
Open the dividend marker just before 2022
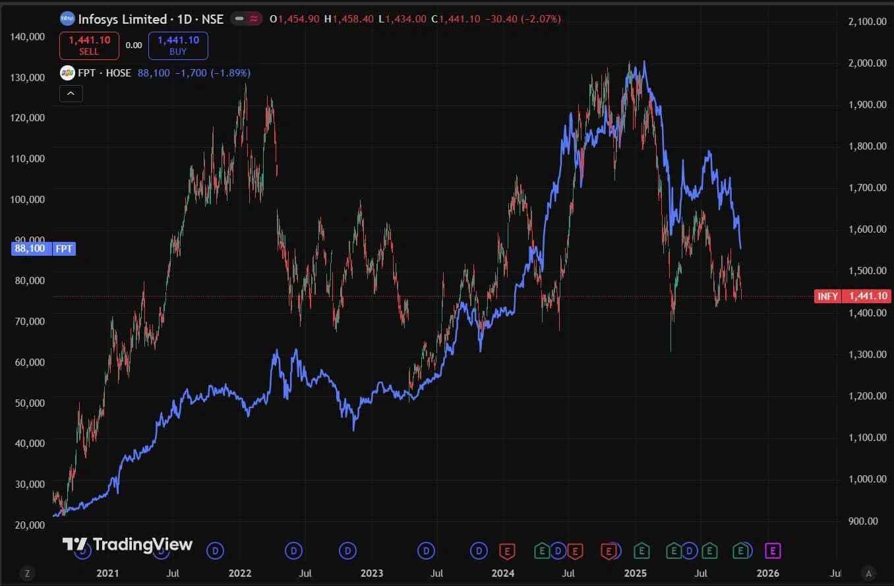pos(215,550)
